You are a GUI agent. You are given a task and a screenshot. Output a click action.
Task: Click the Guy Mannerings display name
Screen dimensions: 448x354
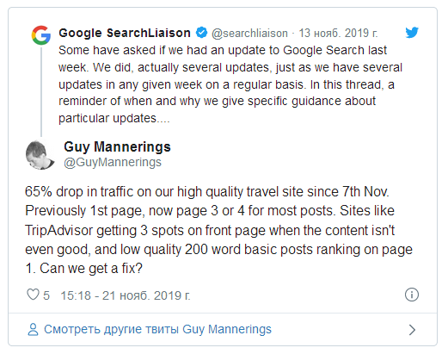click(117, 146)
